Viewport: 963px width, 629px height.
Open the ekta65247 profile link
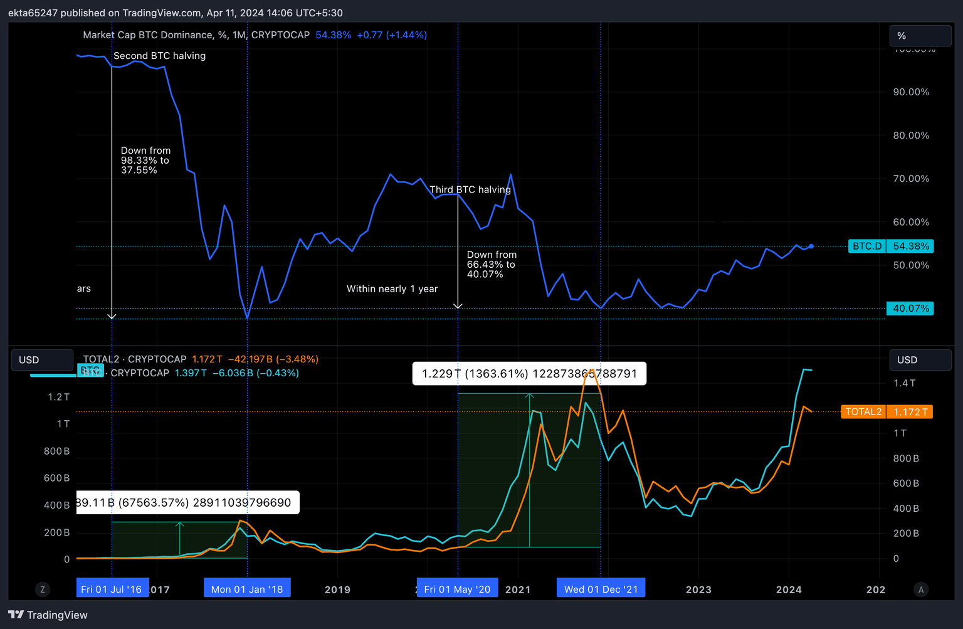(32, 13)
